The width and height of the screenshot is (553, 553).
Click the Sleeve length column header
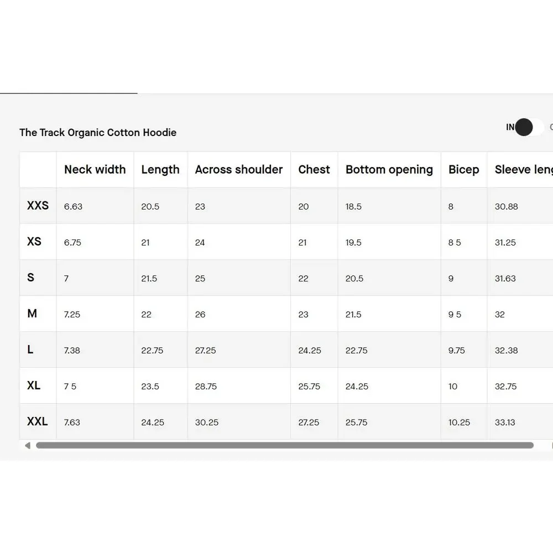coord(523,170)
